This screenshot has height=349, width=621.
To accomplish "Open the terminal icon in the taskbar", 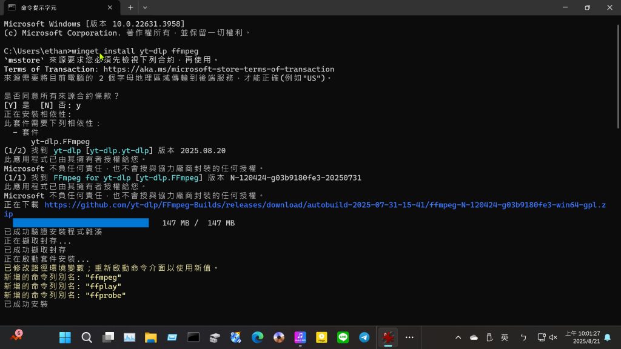I will [193, 337].
